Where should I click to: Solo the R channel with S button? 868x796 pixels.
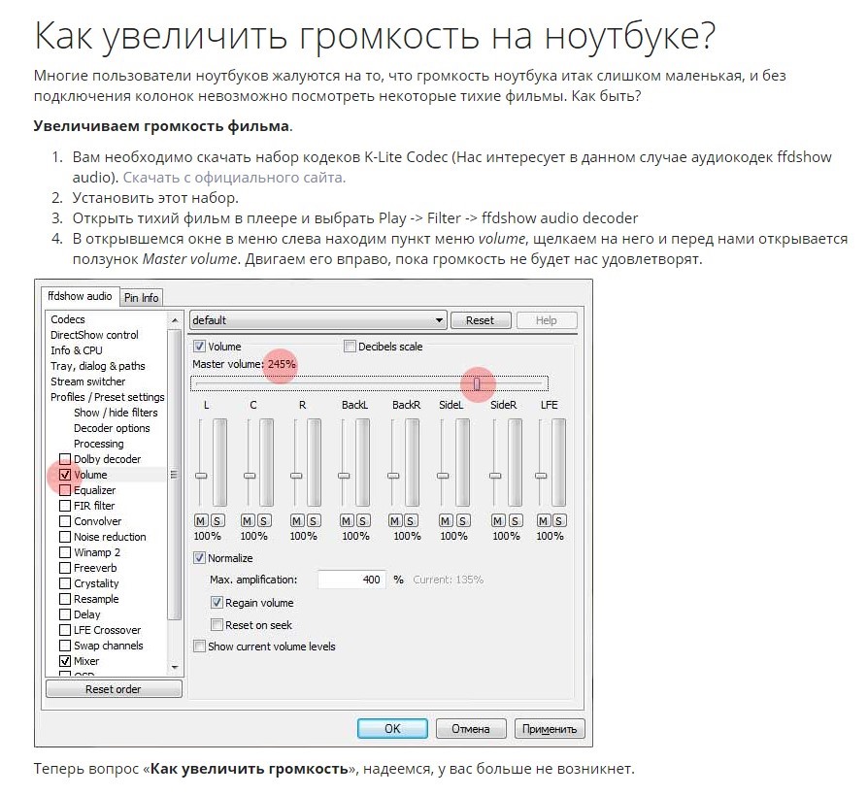click(x=311, y=520)
